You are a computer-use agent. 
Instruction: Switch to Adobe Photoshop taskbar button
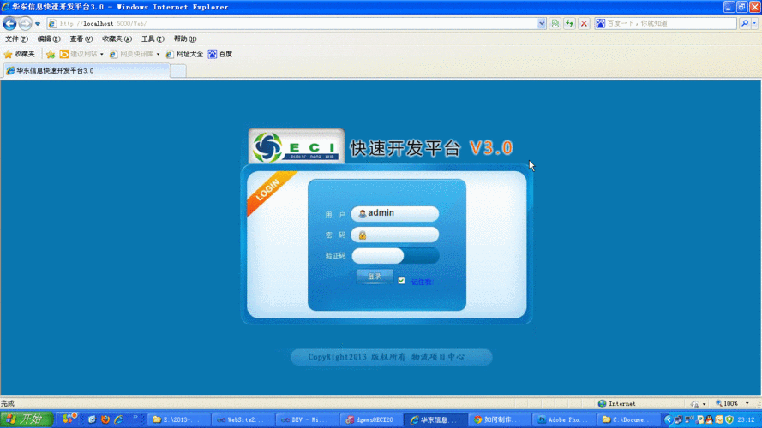(x=563, y=419)
